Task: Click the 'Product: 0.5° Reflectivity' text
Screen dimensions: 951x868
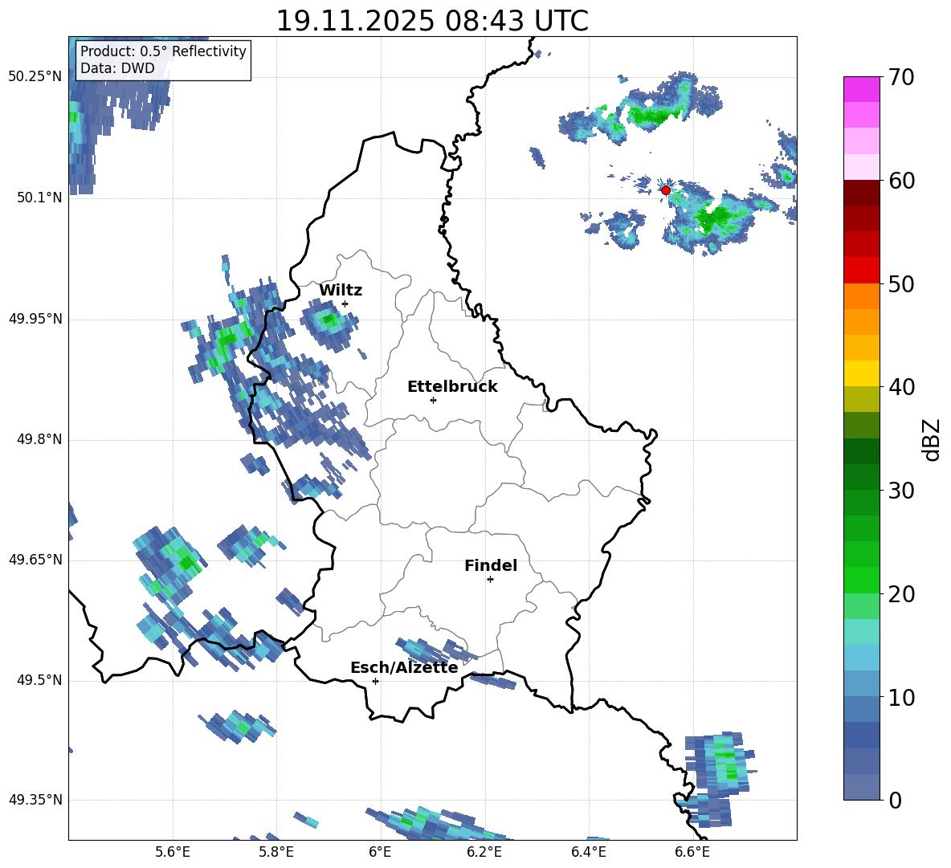Action: (163, 51)
